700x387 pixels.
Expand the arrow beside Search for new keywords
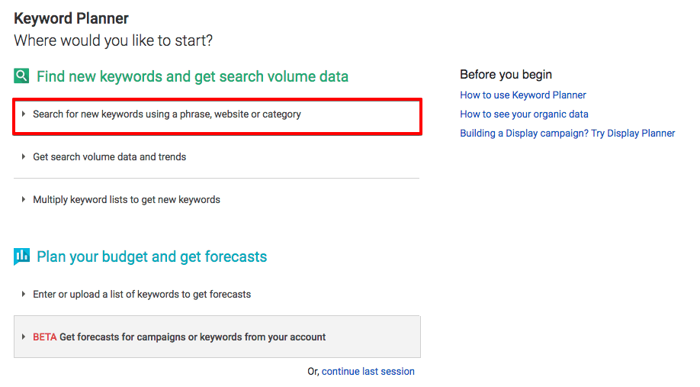pyautogui.click(x=24, y=114)
